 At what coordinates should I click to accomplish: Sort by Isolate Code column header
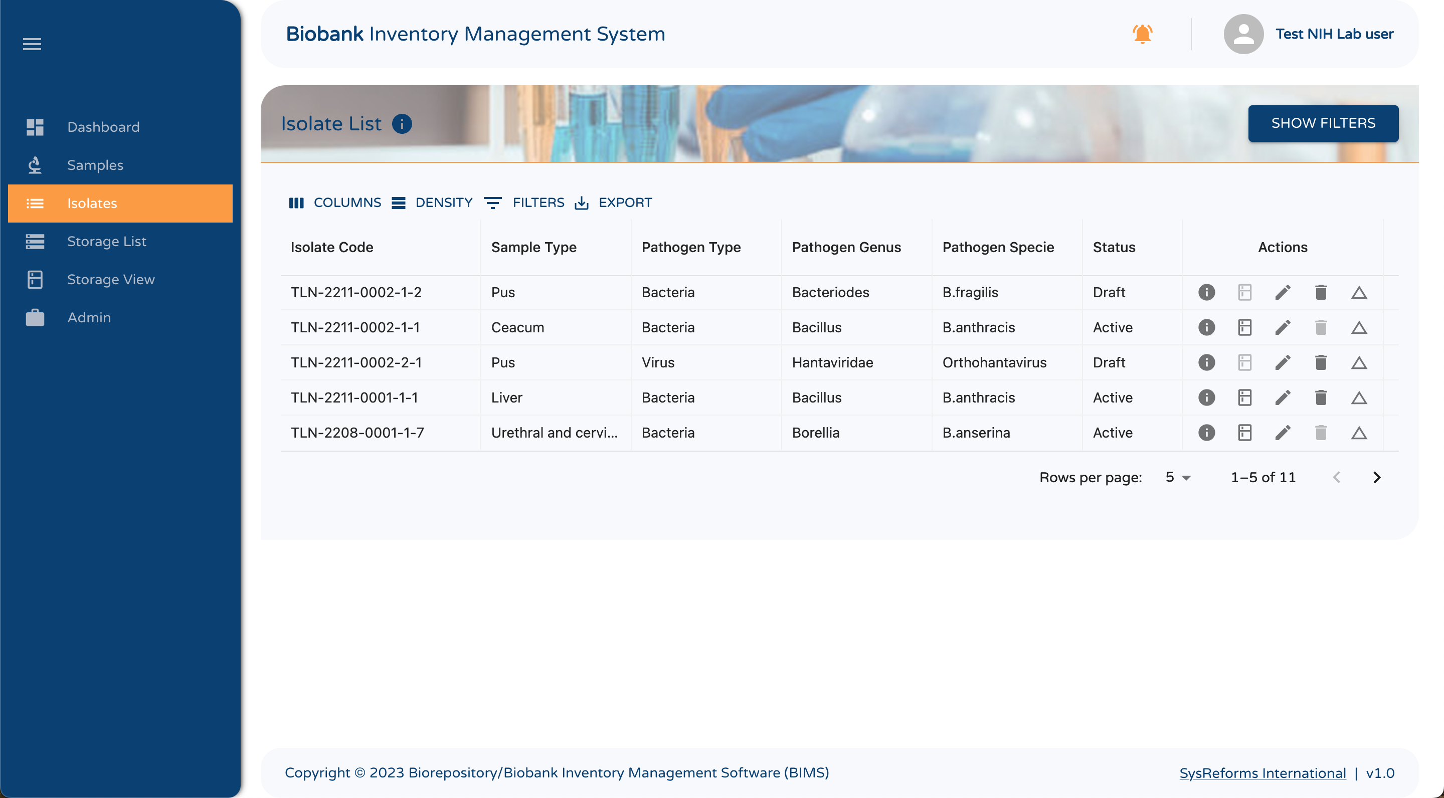[332, 247]
